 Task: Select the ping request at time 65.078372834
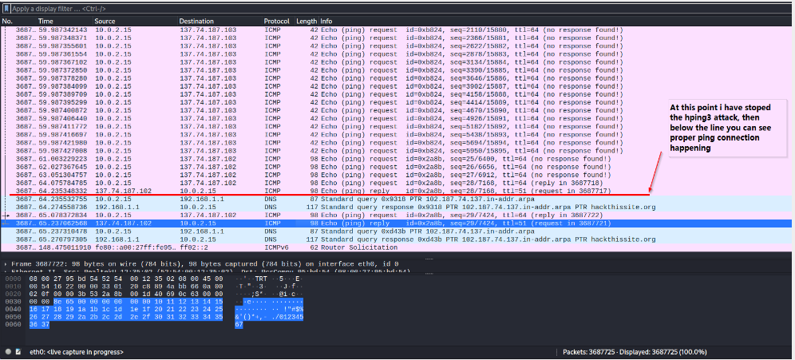(x=397, y=216)
